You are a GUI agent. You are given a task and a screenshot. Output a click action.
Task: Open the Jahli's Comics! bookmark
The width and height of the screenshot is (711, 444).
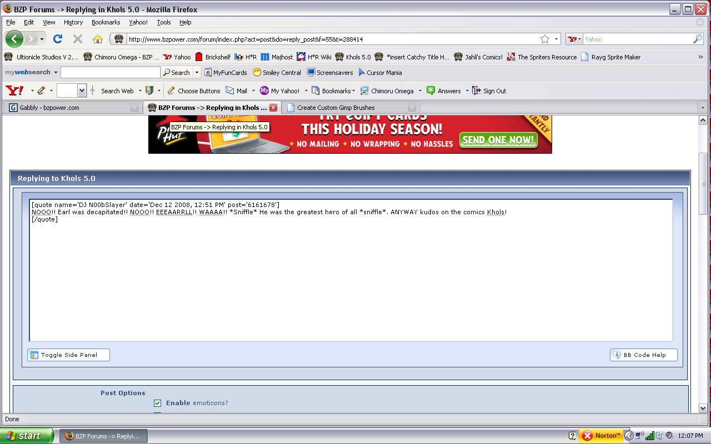click(x=478, y=57)
